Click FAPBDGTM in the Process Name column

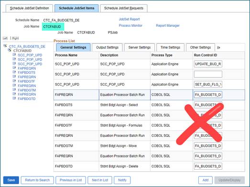64,146
